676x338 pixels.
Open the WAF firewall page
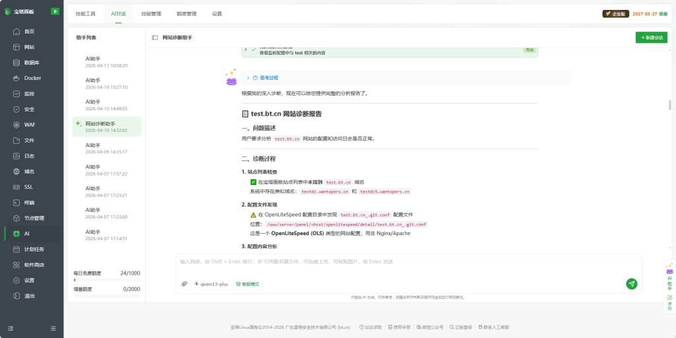pyautogui.click(x=29, y=125)
